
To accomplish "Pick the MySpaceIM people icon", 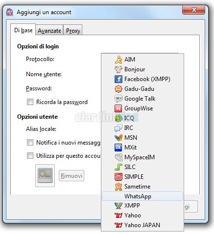I will click(119, 157).
